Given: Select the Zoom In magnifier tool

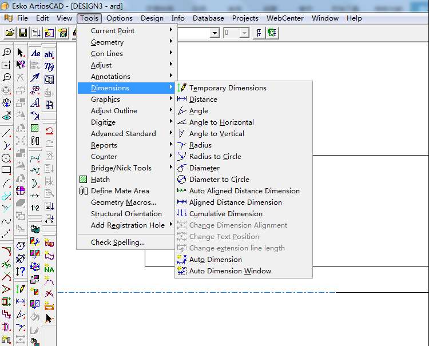Looking at the screenshot, I should tap(7, 53).
